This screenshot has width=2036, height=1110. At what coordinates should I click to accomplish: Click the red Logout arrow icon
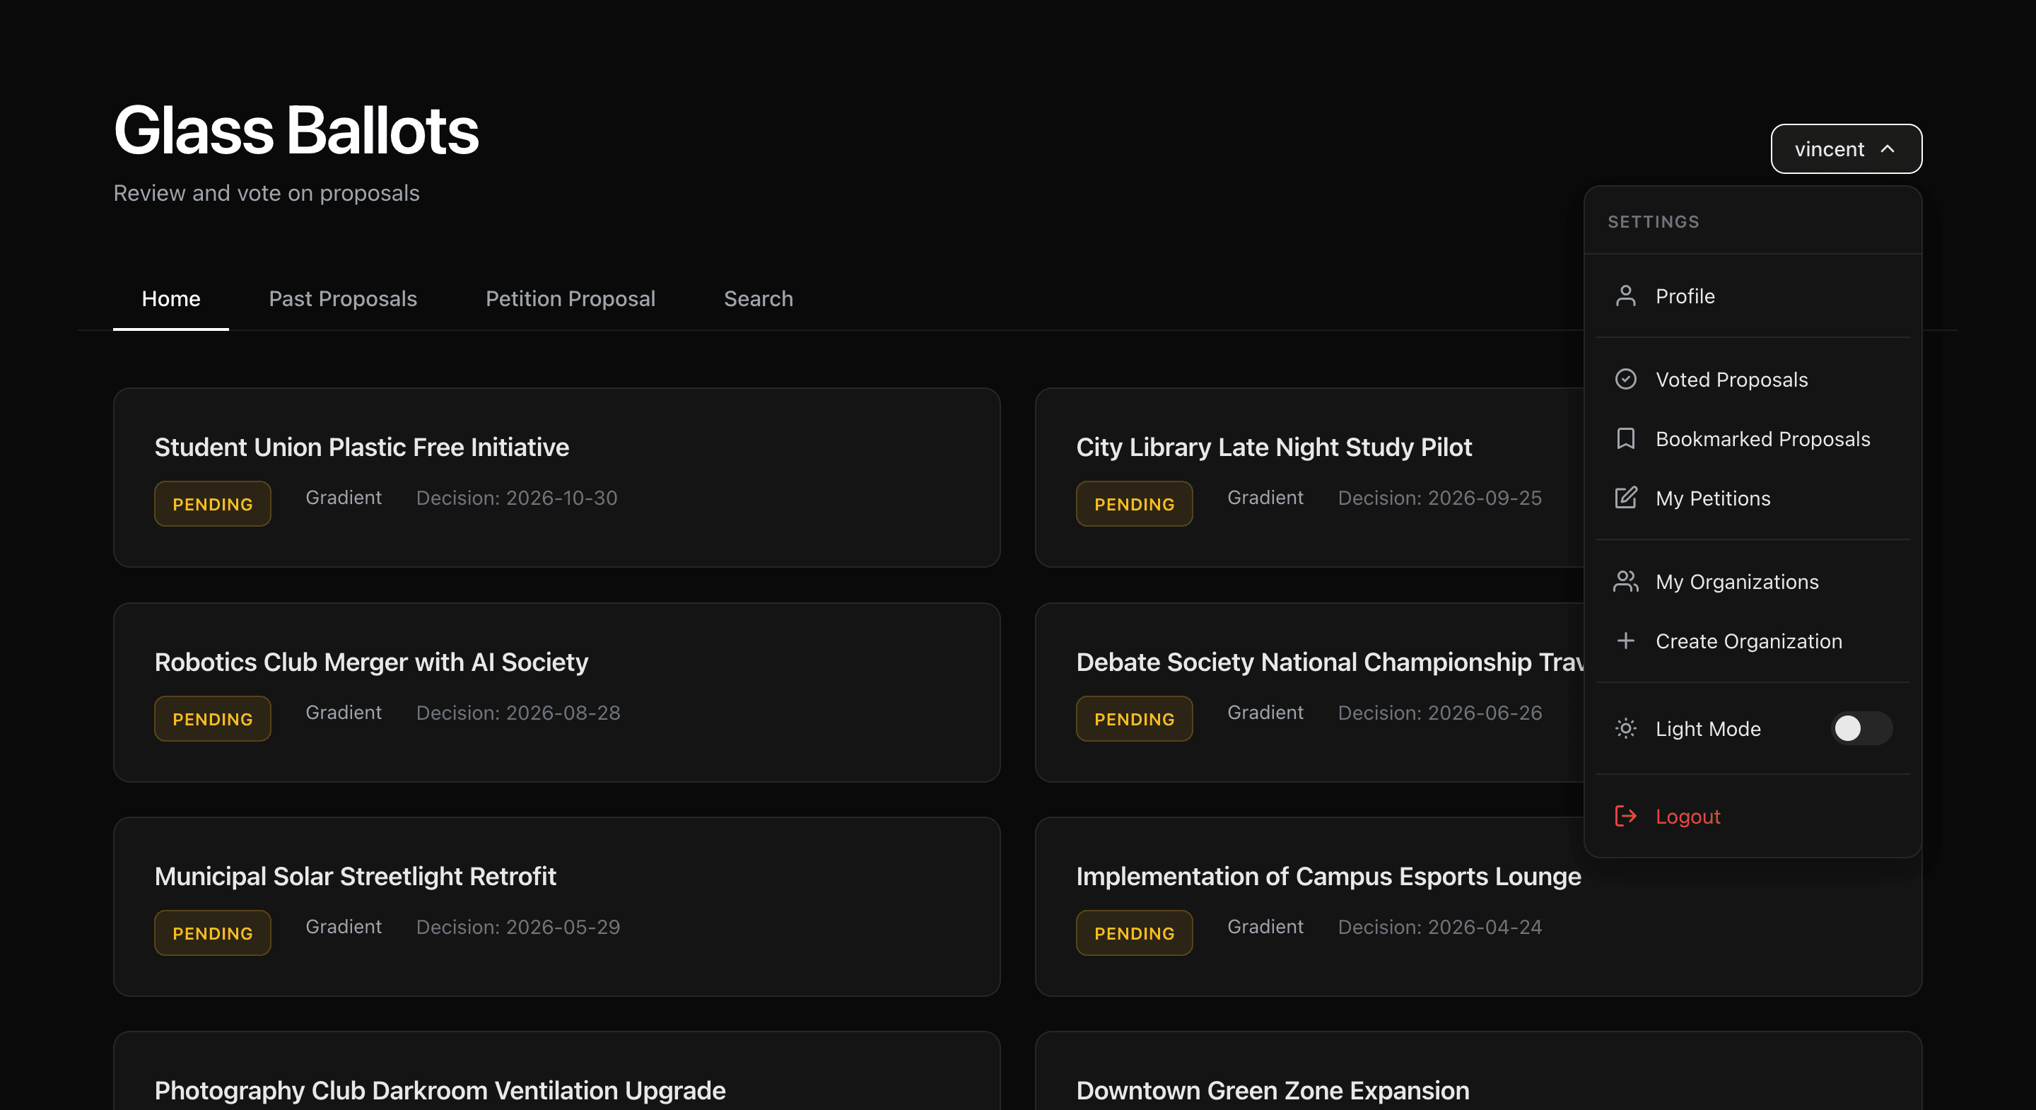[x=1625, y=816]
